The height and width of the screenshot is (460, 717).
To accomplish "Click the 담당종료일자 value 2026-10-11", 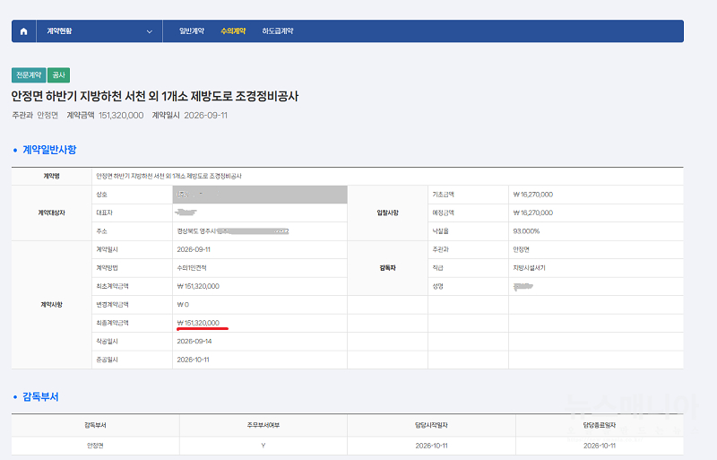I will pyautogui.click(x=600, y=446).
